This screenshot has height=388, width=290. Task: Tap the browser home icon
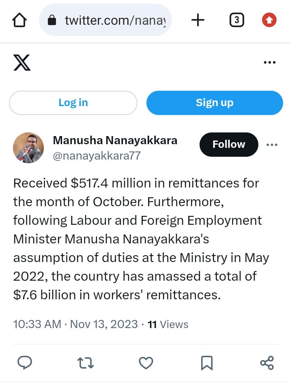pyautogui.click(x=19, y=20)
